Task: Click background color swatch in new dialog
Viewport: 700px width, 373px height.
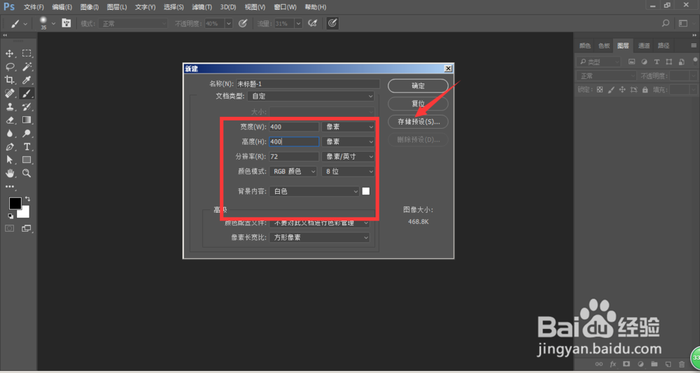Action: [x=366, y=191]
